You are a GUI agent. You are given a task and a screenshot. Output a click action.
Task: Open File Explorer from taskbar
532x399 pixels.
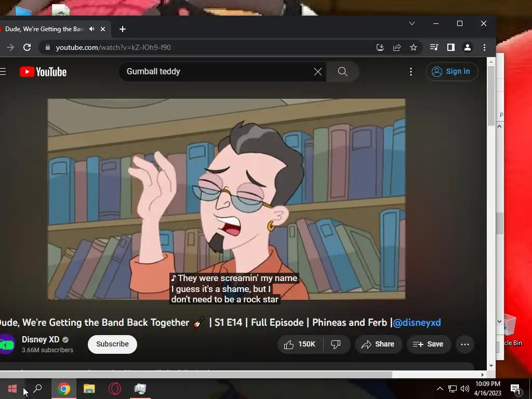tap(89, 389)
